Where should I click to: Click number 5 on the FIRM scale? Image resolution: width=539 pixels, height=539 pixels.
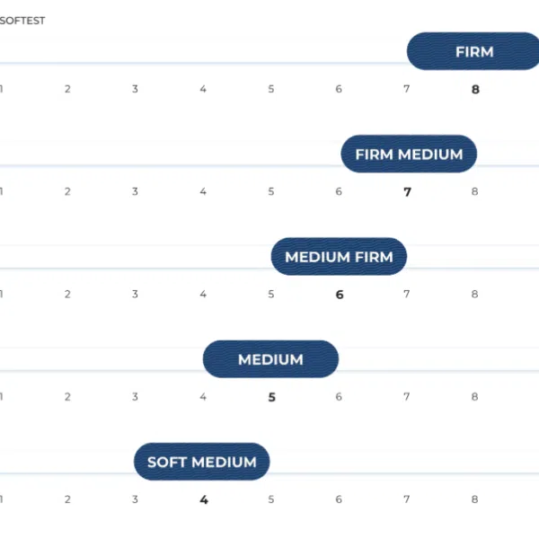(271, 89)
